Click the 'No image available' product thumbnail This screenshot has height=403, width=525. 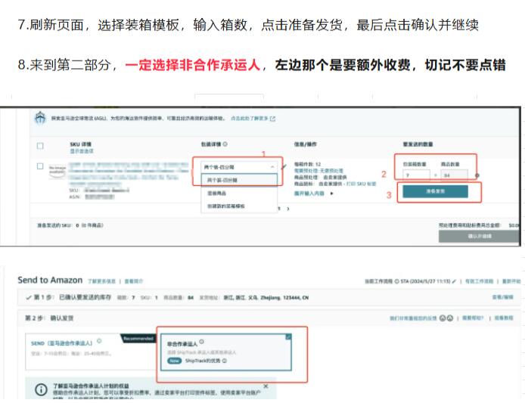pos(57,171)
